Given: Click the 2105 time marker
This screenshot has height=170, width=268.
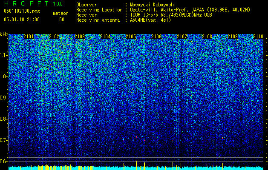Looking at the screenshot, I should coord(131,37).
